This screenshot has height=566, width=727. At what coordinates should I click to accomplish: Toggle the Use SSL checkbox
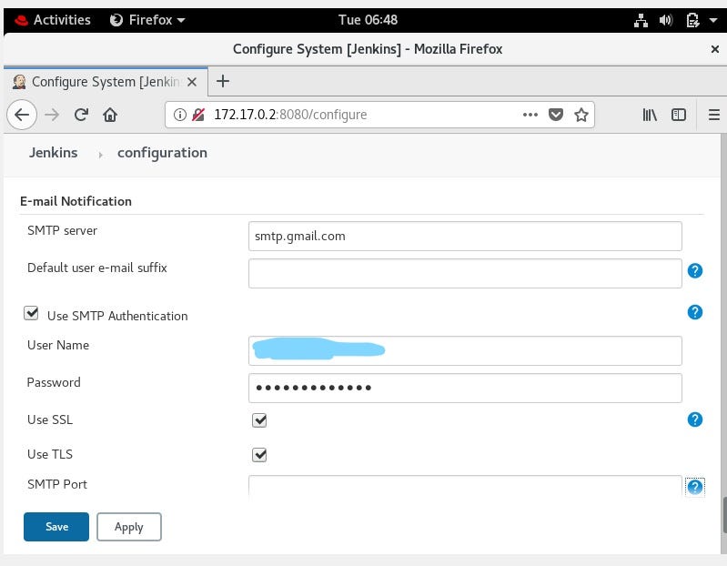click(x=259, y=420)
